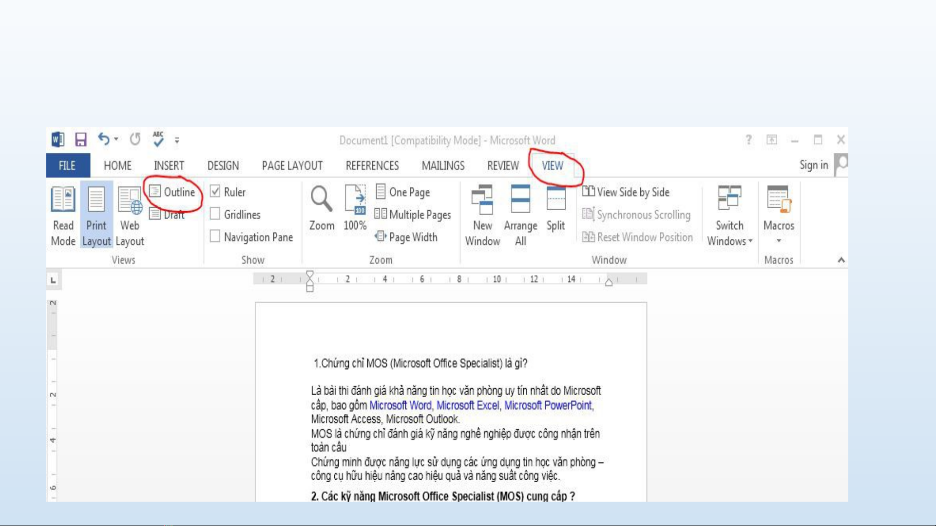The height and width of the screenshot is (526, 936).
Task: Click the Word application icon in title bar
Action: [x=57, y=140]
